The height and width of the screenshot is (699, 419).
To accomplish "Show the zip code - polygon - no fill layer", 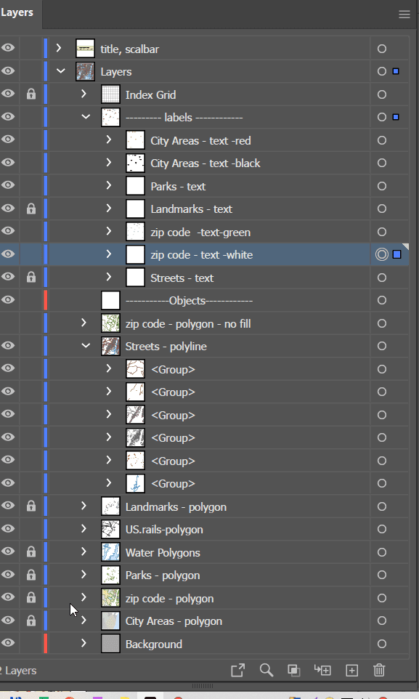I will [x=8, y=323].
